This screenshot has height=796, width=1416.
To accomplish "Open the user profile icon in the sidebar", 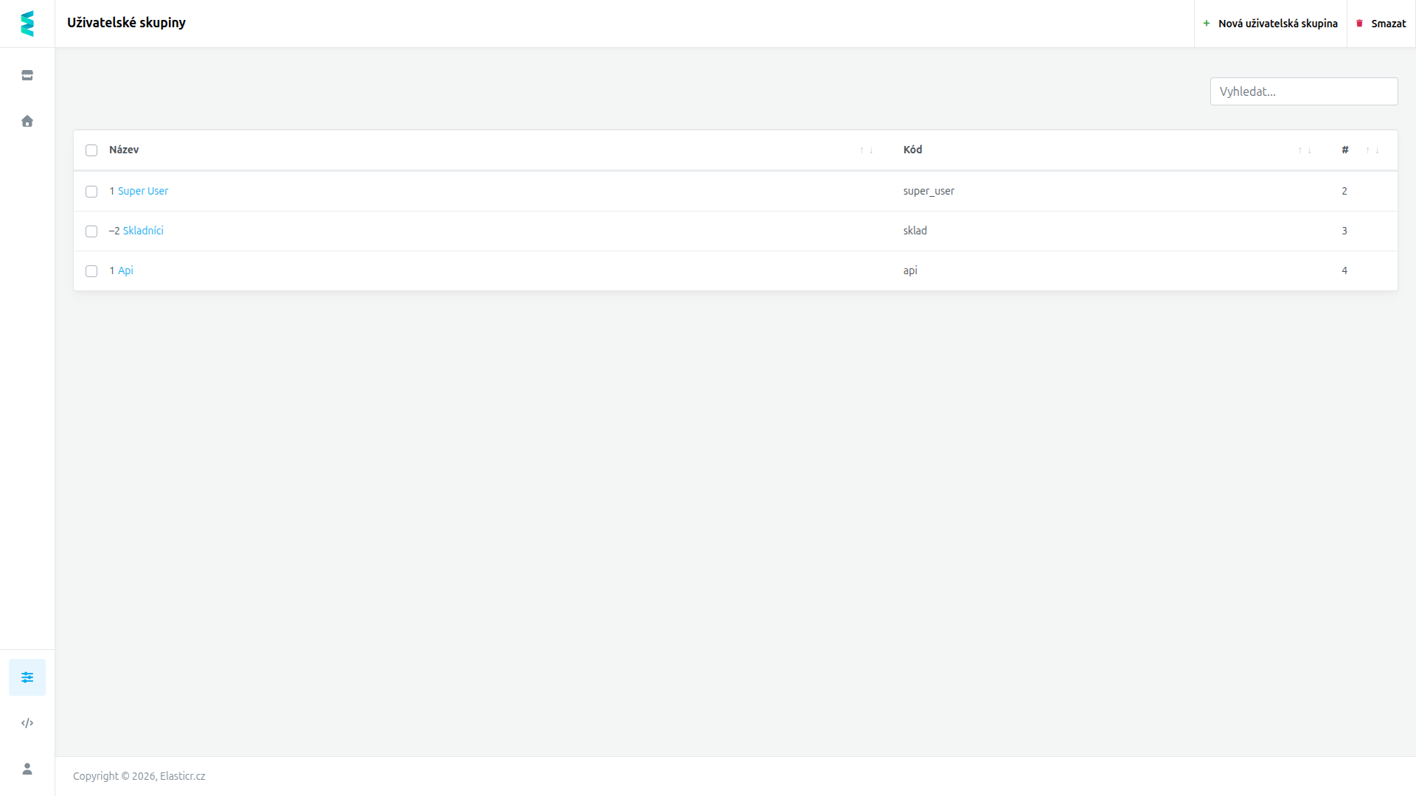I will 27,769.
